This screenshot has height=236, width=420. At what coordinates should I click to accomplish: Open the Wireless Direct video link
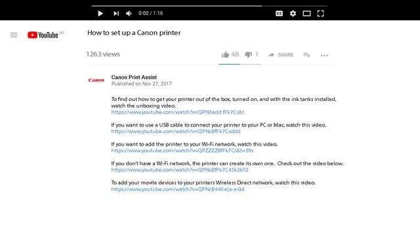tap(178, 189)
